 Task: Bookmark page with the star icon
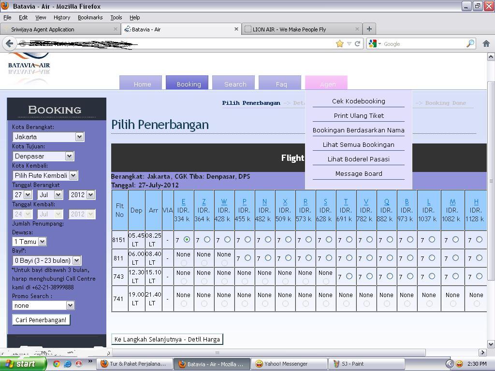pos(340,43)
